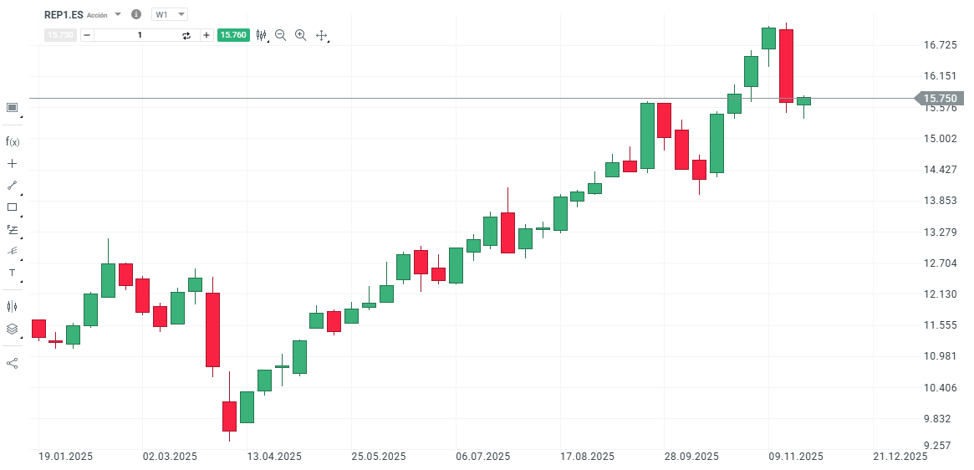Open the f(x) indicators tool
This screenshot has width=974, height=470.
pyautogui.click(x=13, y=141)
